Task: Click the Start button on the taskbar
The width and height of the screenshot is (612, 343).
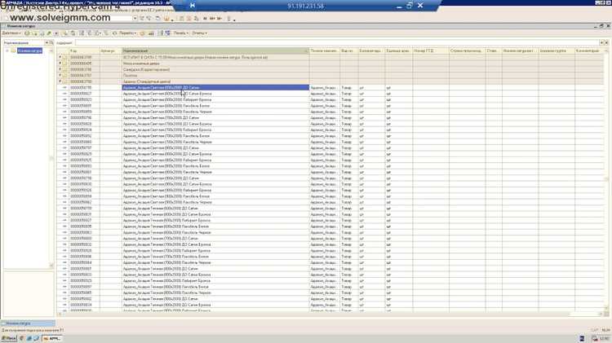Action: (9, 338)
